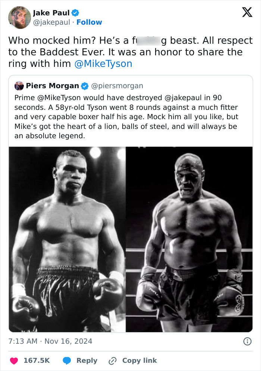
Task: Select the Reply speech bubble icon
Action: tap(67, 360)
